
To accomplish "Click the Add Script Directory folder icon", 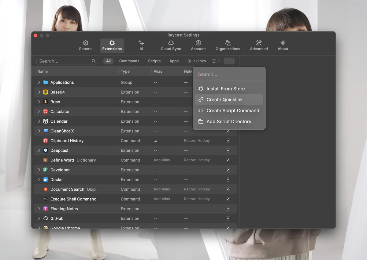I will coord(201,122).
